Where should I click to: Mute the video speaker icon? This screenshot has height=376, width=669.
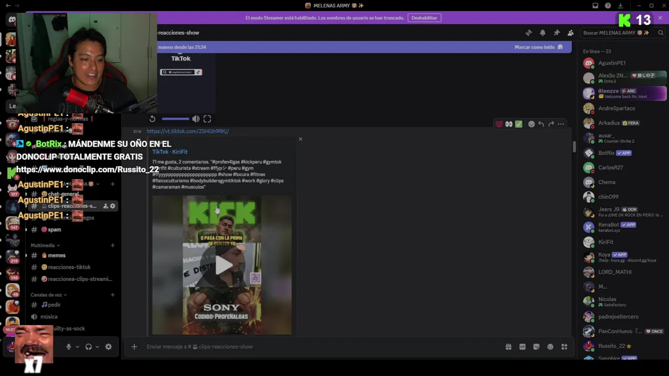click(x=195, y=119)
